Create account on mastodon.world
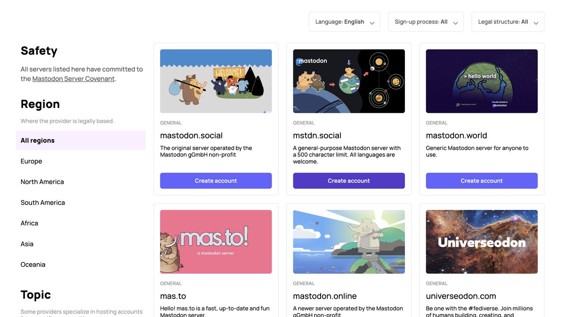 click(x=482, y=180)
